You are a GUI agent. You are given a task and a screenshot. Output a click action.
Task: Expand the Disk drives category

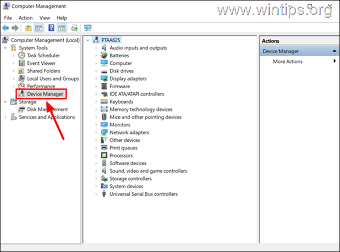tap(96, 71)
